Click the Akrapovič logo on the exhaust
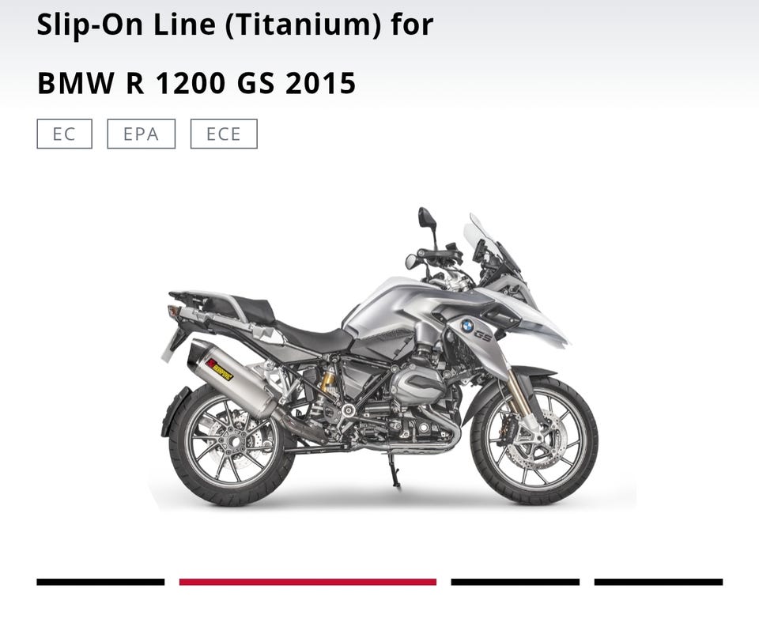The width and height of the screenshot is (759, 638). (219, 369)
